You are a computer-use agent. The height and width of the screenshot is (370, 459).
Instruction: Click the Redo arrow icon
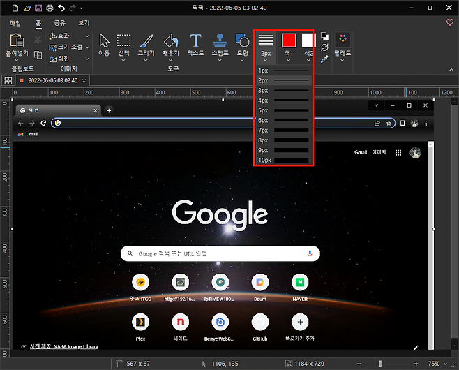point(73,8)
